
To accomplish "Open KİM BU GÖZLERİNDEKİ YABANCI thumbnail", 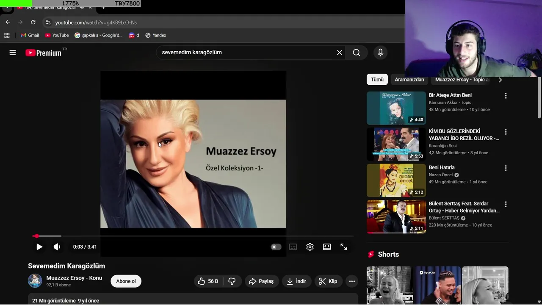I will [x=396, y=144].
